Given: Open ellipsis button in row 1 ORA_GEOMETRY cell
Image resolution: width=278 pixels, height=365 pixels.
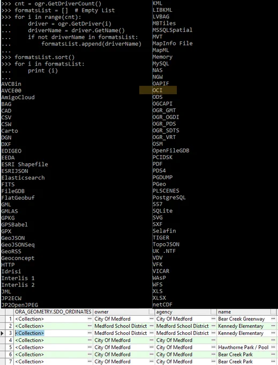Looking at the screenshot, I should (x=89, y=319).
